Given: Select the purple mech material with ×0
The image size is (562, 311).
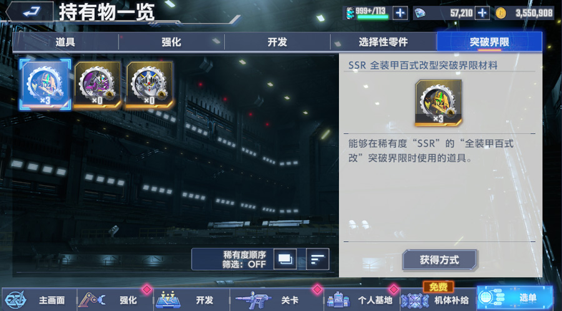Looking at the screenshot, I should tap(97, 85).
